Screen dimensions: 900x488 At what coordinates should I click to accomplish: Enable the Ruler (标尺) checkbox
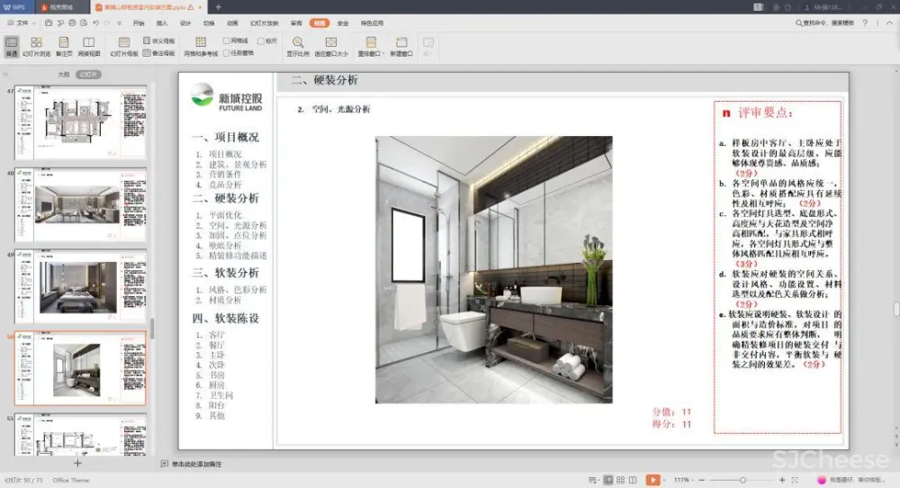click(x=261, y=41)
